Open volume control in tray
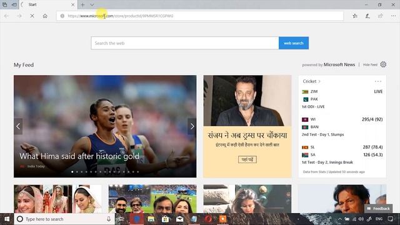The image size is (400, 225). [361, 219]
